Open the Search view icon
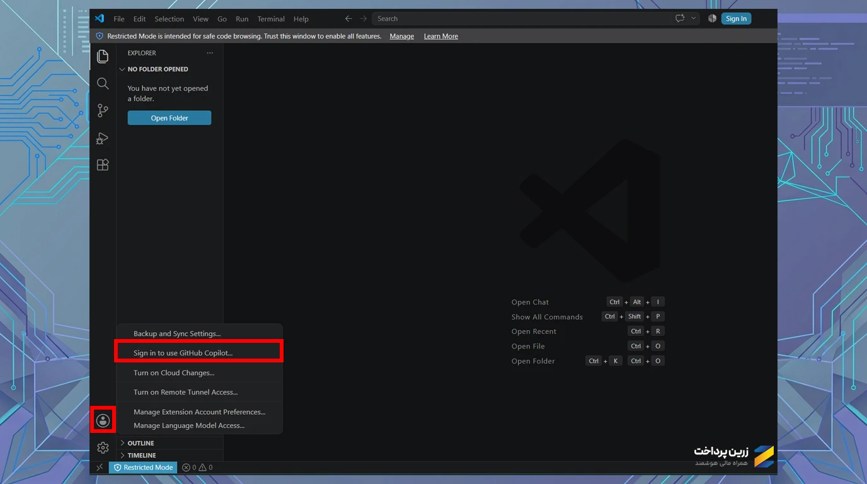This screenshot has height=484, width=867. 103,83
